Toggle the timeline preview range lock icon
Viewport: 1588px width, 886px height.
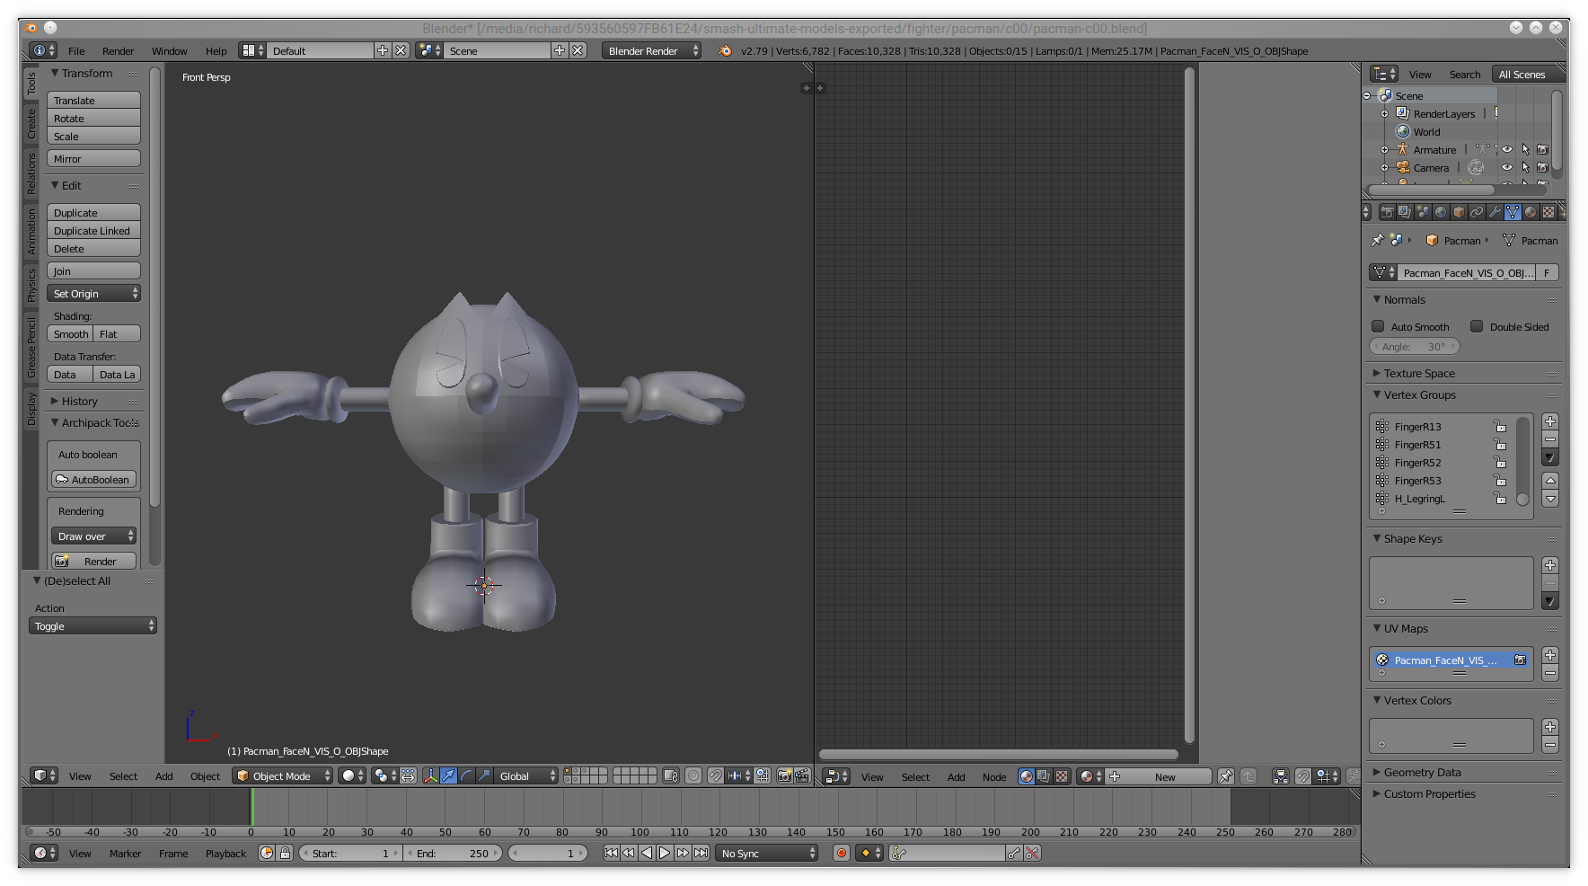coord(285,853)
